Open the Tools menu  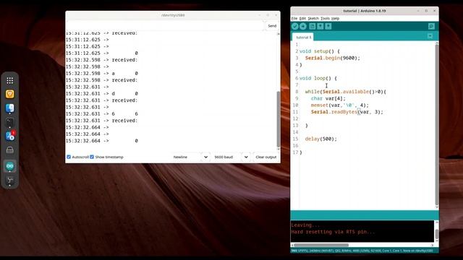click(x=325, y=18)
